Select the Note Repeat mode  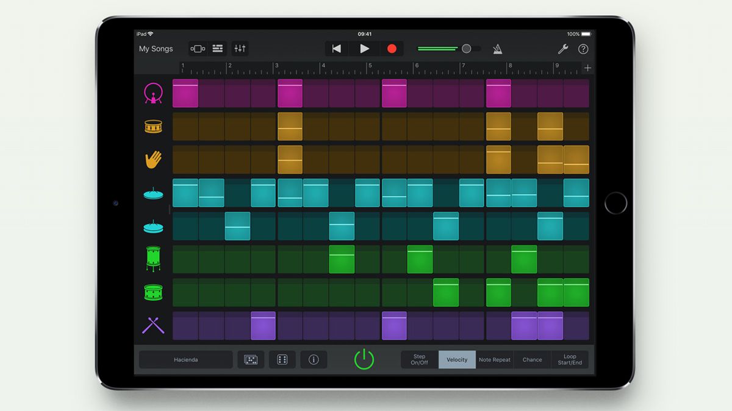pos(495,359)
